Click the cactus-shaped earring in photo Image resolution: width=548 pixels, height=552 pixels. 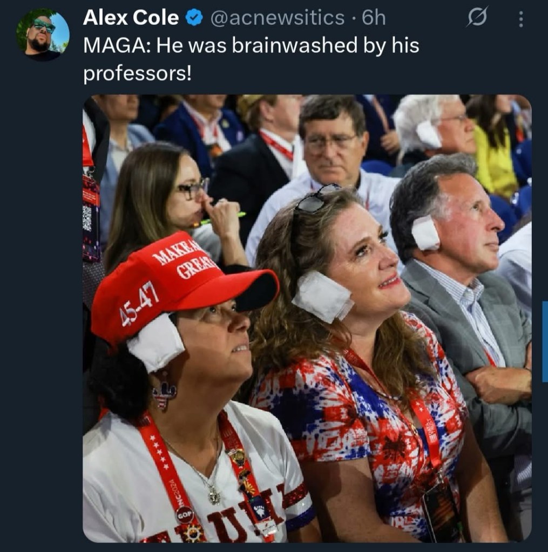point(164,394)
